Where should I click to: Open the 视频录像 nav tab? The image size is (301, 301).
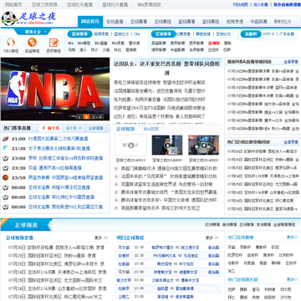(235, 22)
